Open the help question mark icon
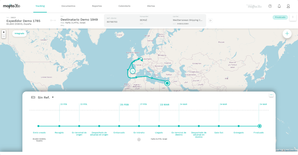The image size is (298, 155). (270, 6)
